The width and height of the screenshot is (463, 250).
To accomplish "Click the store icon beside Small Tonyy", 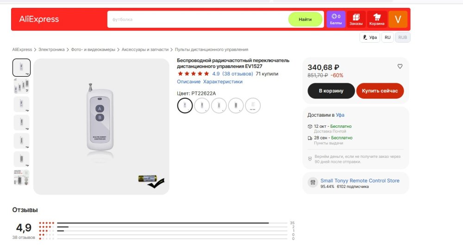I will 313,181.
